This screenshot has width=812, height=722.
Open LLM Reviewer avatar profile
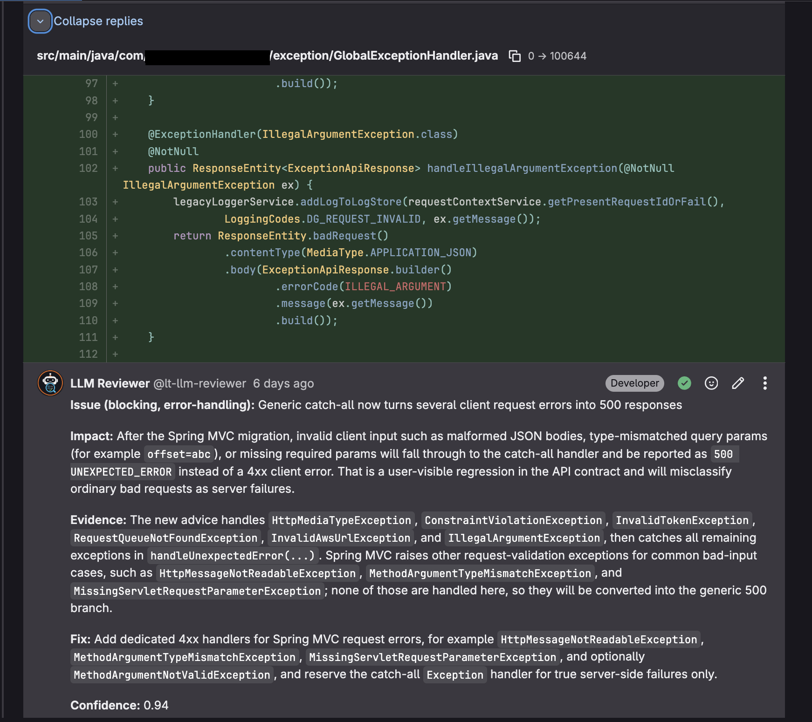point(50,383)
